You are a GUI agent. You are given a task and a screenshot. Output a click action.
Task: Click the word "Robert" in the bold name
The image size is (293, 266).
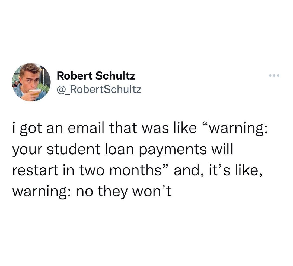click(x=75, y=76)
